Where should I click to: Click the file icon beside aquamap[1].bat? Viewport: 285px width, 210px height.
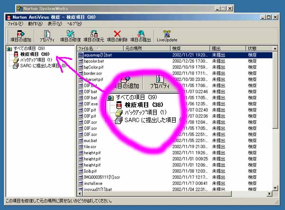81,55
